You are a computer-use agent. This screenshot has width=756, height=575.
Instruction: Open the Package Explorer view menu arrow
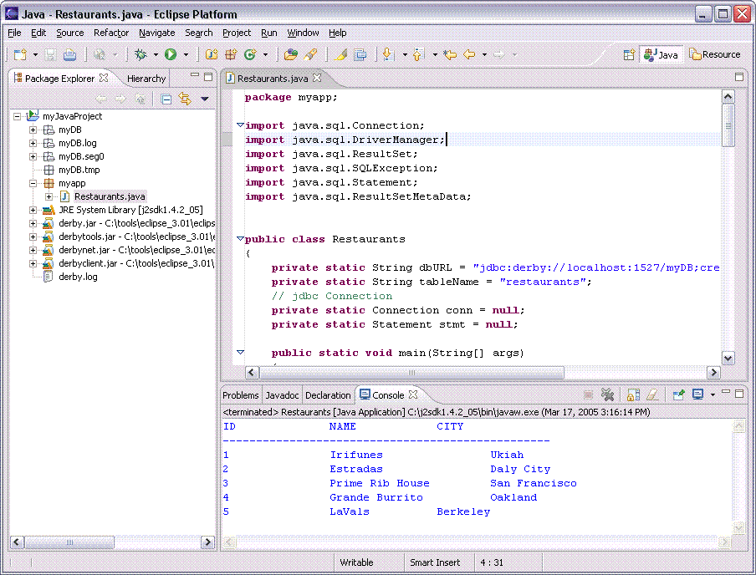click(204, 99)
